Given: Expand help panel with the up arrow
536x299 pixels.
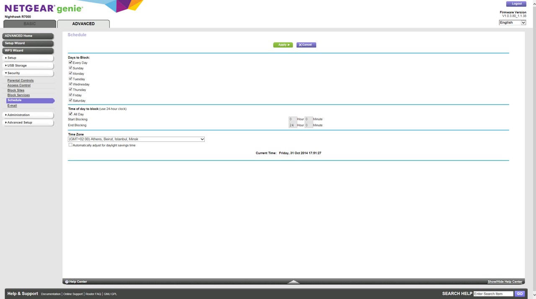Looking at the screenshot, I should click(293, 282).
